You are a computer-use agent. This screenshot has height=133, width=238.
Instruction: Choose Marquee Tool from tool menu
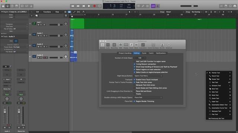coord(219,111)
